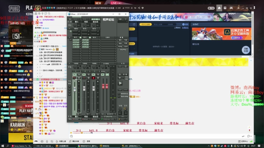Click the magnifier search icon above chat

coord(49,13)
